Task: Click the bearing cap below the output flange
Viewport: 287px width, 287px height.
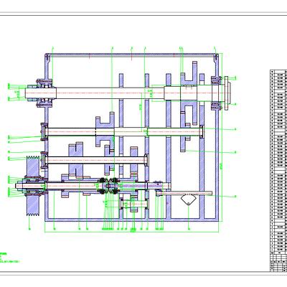Action: (216, 105)
